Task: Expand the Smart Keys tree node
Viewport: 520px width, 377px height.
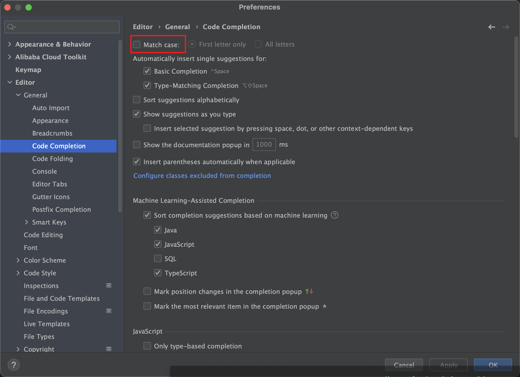Action: 26,222
